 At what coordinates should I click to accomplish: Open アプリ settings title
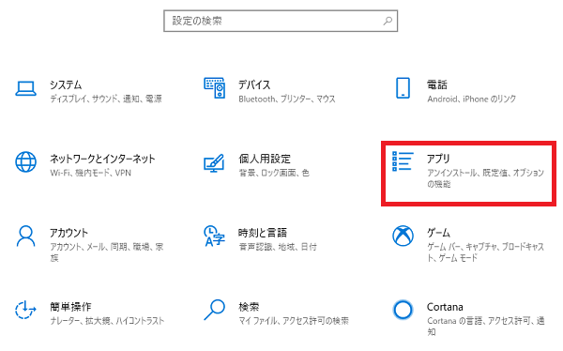438,159
